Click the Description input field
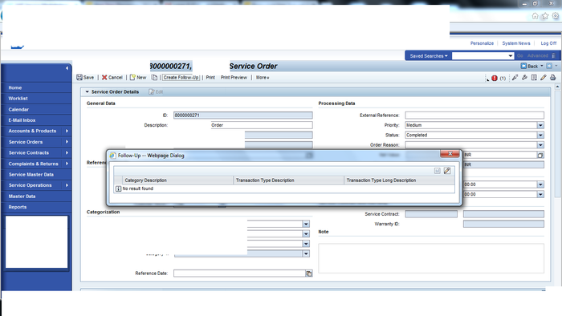Viewport: 562px width, 316px height. click(261, 125)
